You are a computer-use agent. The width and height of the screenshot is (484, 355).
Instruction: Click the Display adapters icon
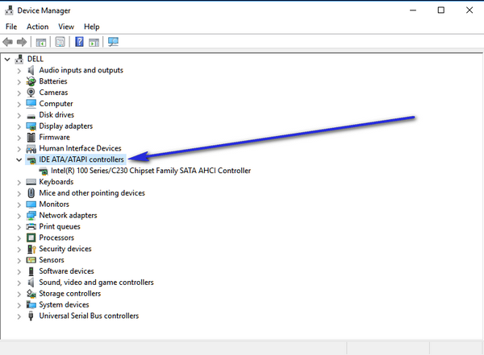[x=31, y=126]
